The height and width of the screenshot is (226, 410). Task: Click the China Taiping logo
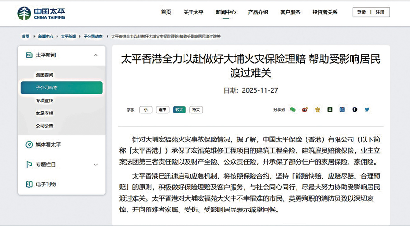41,13
